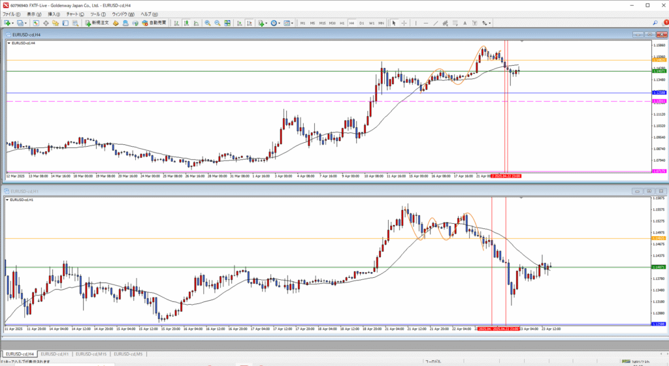Screen dimensions: 669x366
Task: Open the ヘルプ menu
Action: click(149, 14)
